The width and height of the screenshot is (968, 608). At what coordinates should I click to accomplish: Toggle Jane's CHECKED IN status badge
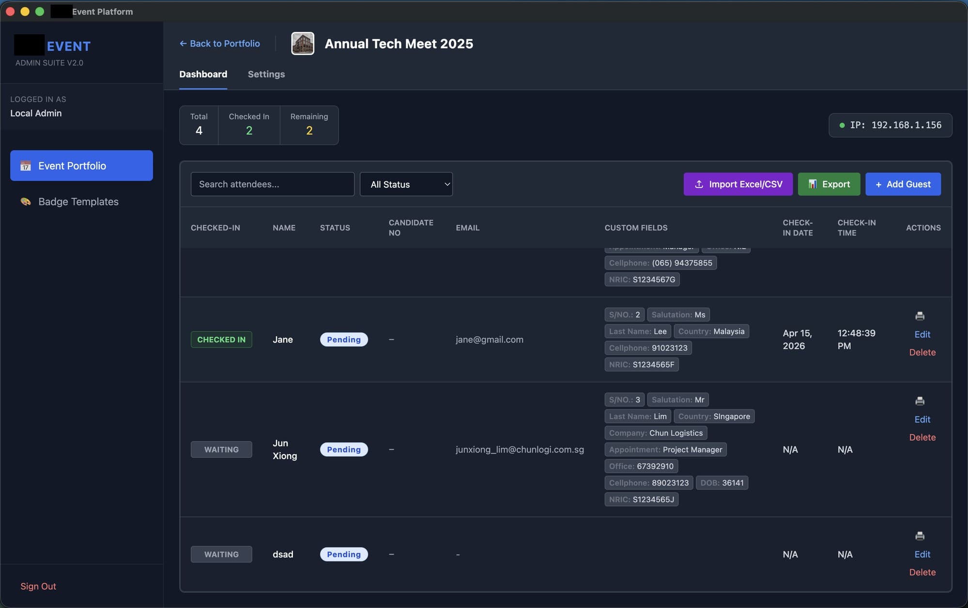click(221, 340)
